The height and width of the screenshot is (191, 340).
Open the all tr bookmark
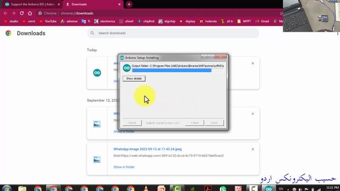[227, 21]
